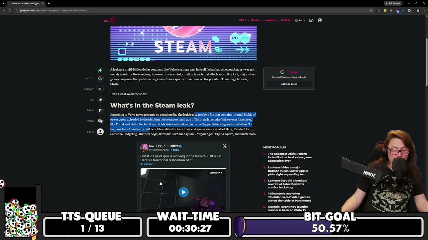Click the yellow extension icon in toolbar
The image size is (428, 240).
(385, 10)
